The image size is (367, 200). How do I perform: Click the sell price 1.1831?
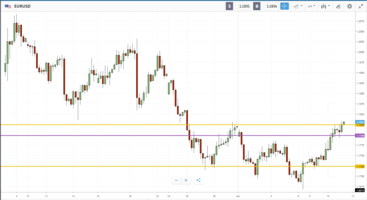coord(244,7)
